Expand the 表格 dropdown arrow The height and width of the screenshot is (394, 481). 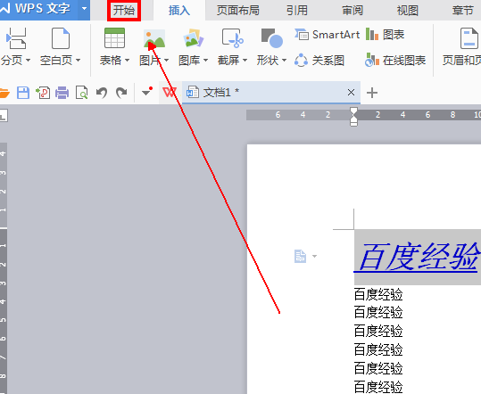[x=127, y=60]
